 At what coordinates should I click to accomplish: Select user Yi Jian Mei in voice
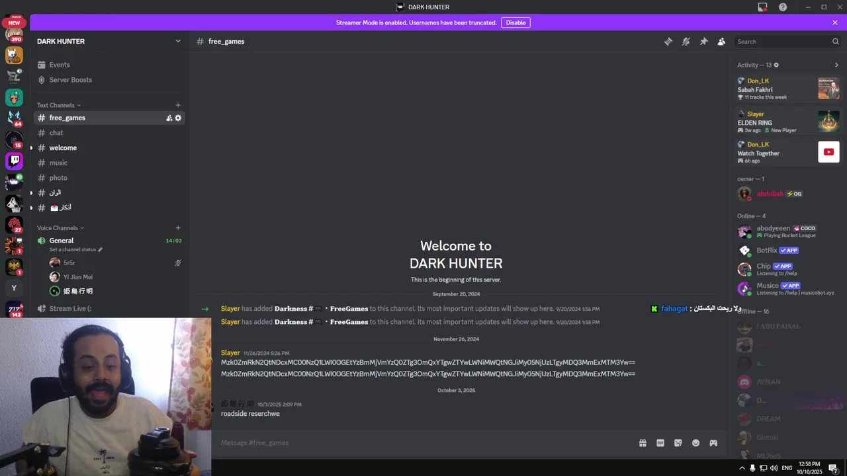click(109, 277)
